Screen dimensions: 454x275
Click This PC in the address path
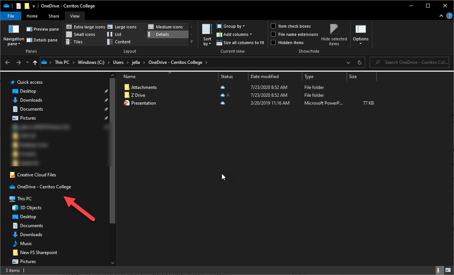(62, 62)
